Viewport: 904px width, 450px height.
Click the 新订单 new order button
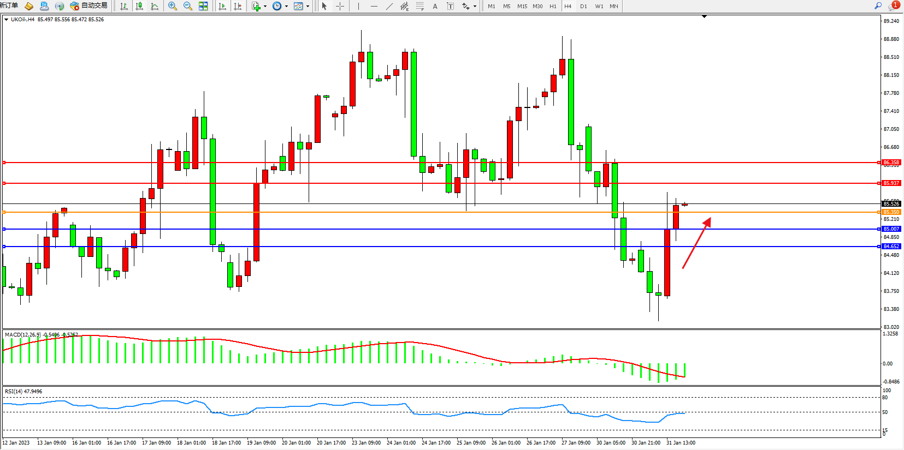click(9, 6)
